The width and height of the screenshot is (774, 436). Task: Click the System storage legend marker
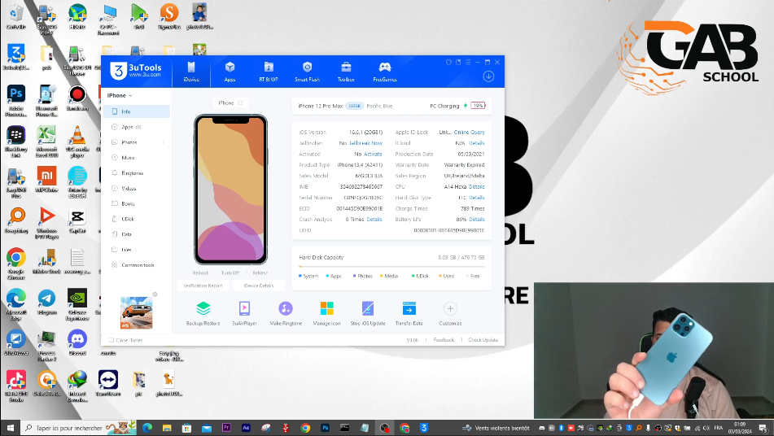click(300, 276)
